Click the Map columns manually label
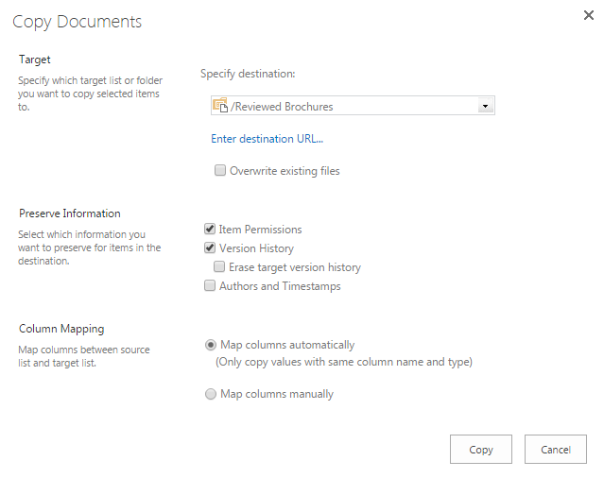Viewport: 604px width, 478px height. click(x=277, y=394)
